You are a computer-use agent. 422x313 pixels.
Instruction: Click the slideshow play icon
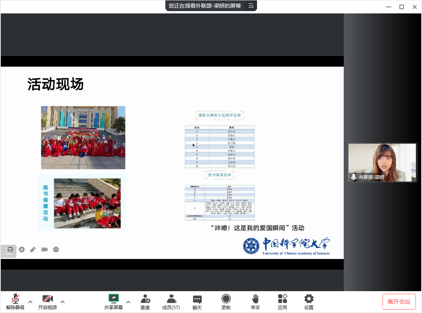22,249
